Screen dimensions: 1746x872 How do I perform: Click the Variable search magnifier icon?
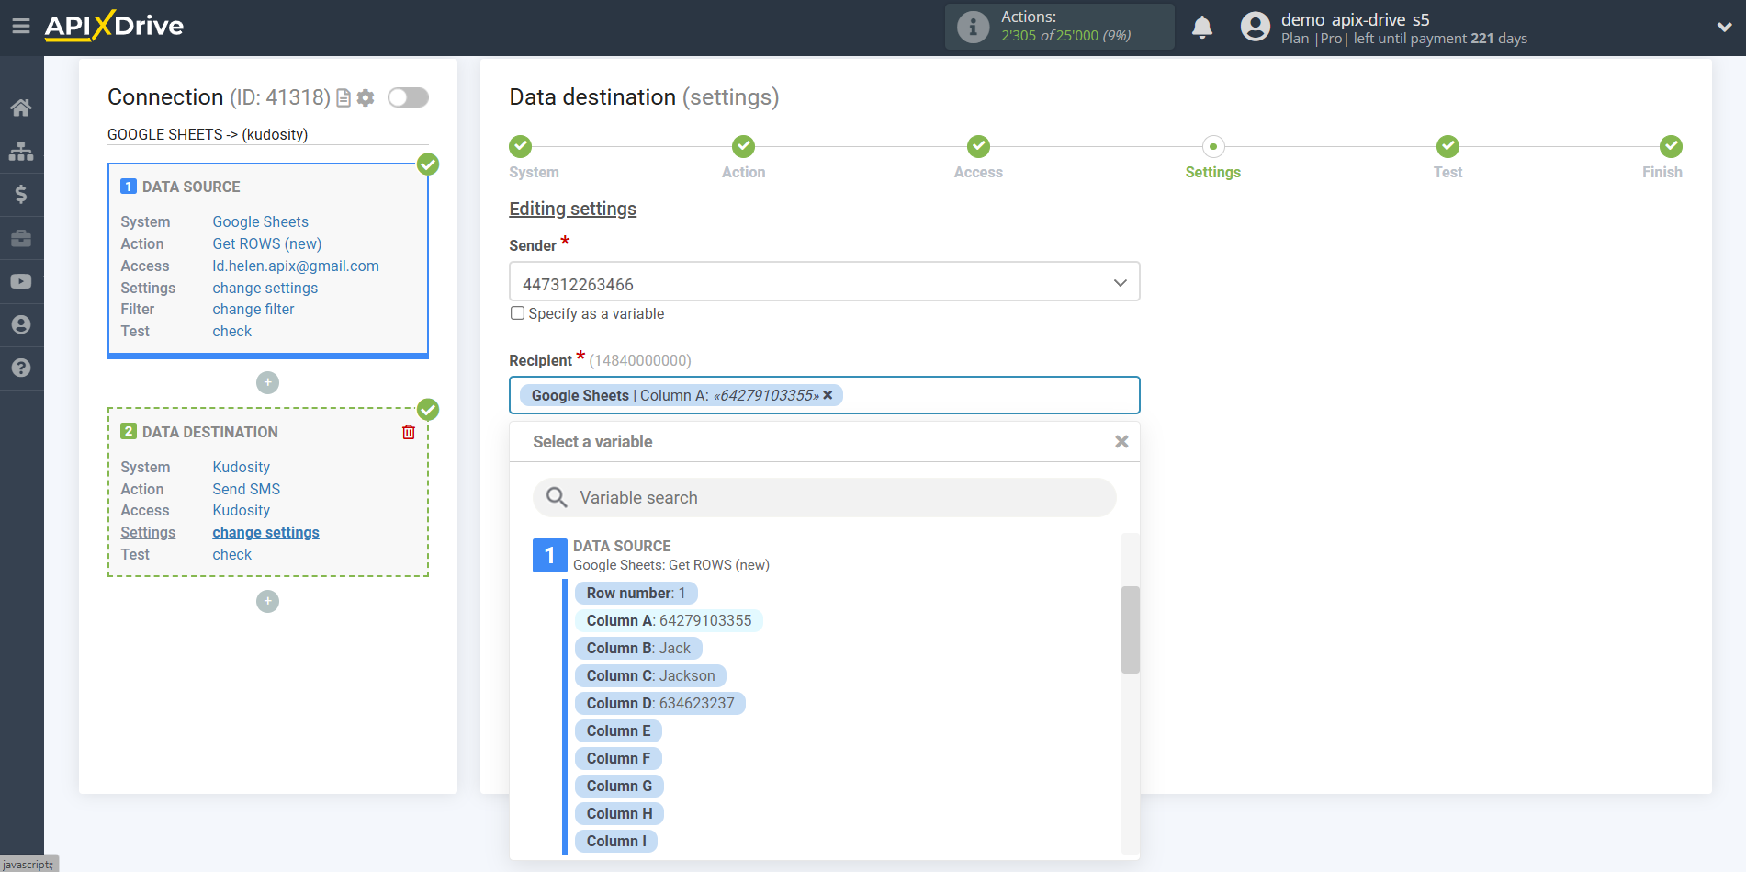tap(557, 497)
